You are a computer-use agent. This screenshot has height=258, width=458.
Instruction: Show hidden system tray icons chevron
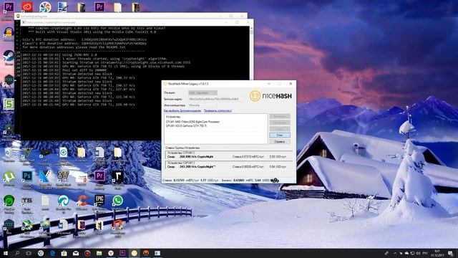click(395, 253)
